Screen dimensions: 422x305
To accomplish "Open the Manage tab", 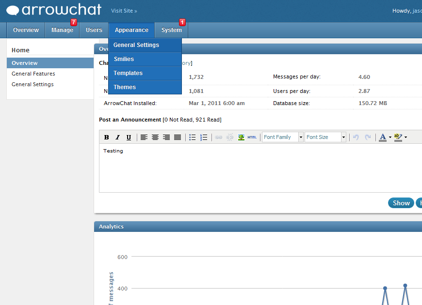I will point(62,30).
